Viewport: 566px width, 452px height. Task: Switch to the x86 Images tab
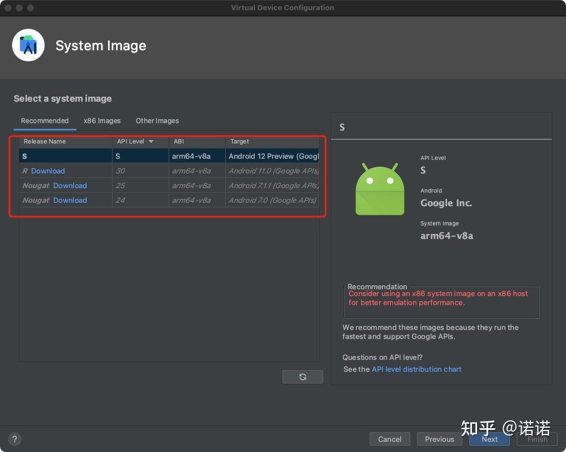[x=102, y=120]
